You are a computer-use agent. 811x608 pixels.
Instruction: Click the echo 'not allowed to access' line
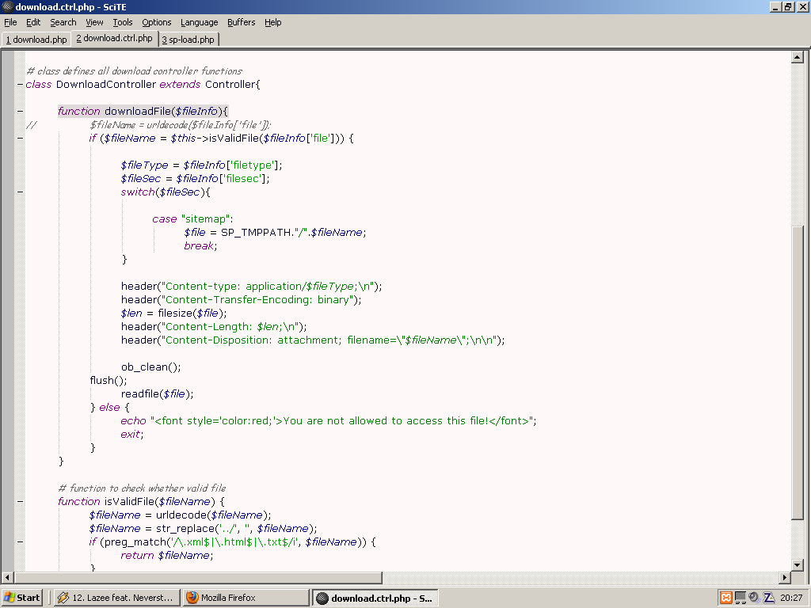click(x=329, y=420)
